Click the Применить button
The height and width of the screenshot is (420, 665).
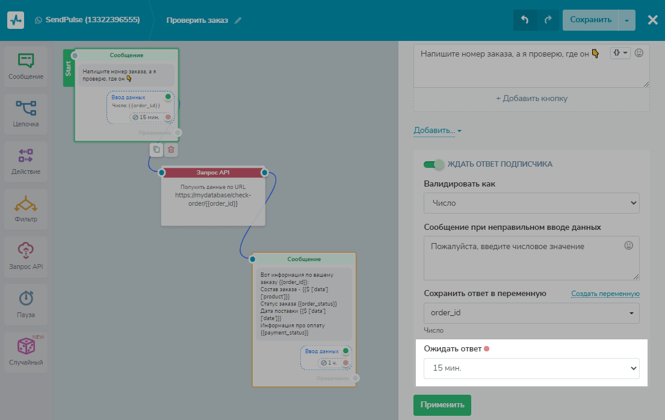(x=442, y=405)
